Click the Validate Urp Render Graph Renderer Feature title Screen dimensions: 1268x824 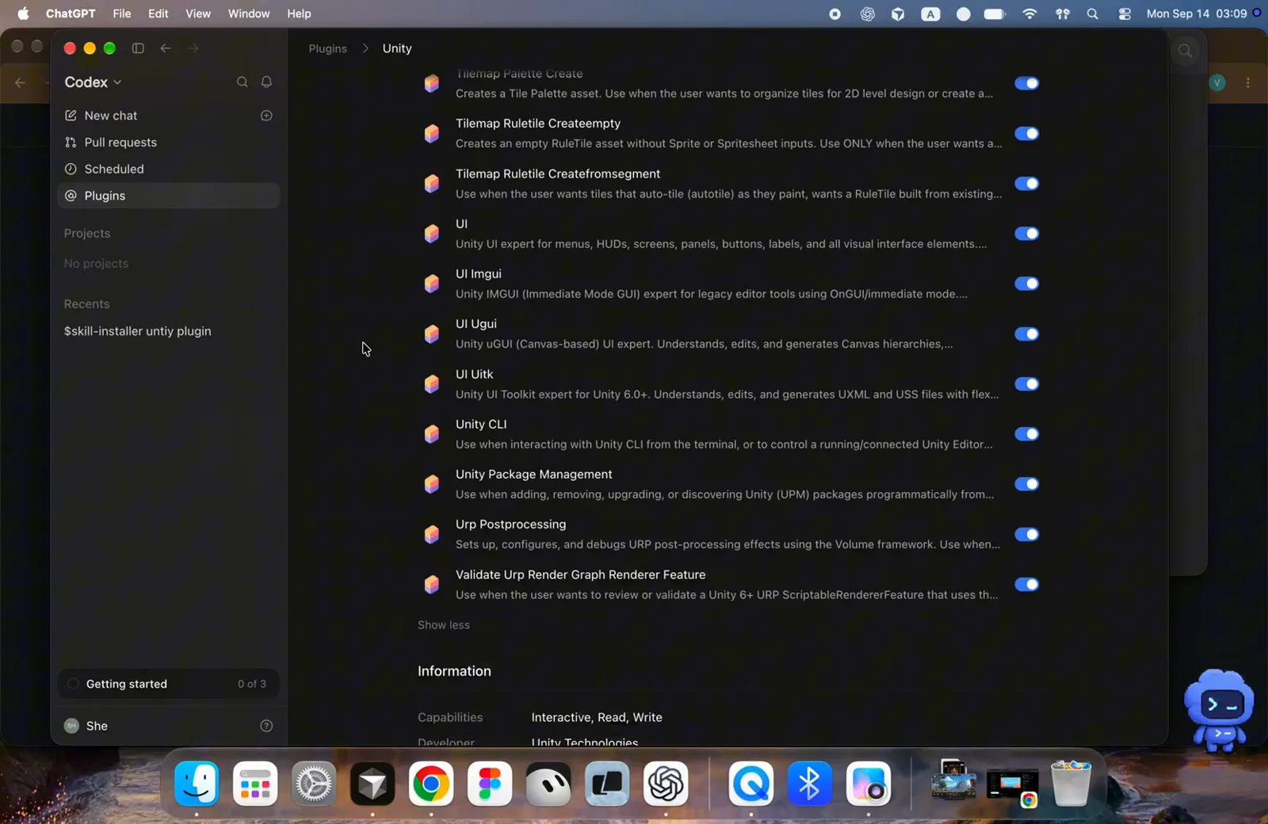point(581,575)
